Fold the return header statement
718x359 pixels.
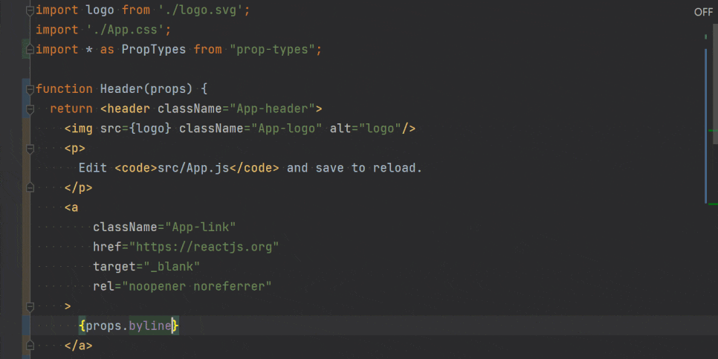(x=30, y=109)
